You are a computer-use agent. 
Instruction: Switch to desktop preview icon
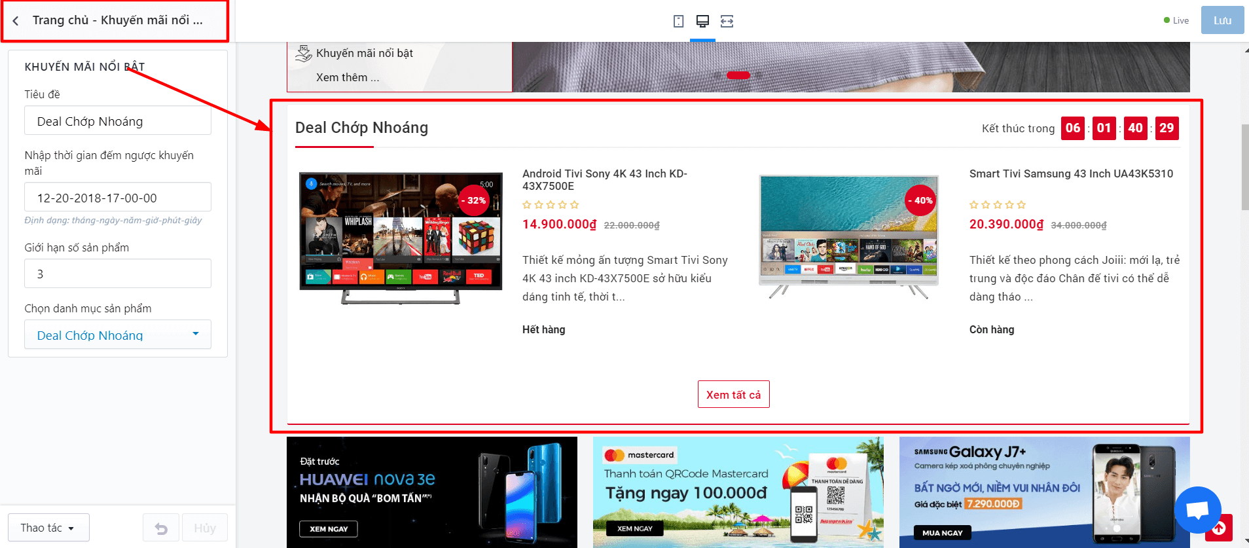click(702, 21)
